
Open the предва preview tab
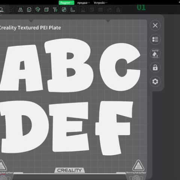[83, 3]
